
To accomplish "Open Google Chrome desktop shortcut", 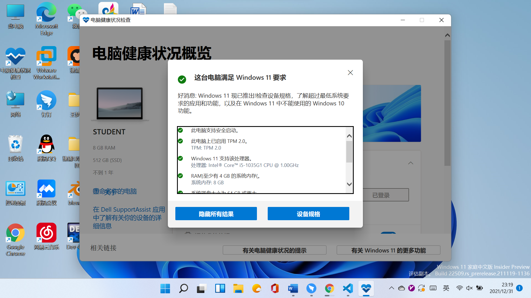I will (15, 240).
